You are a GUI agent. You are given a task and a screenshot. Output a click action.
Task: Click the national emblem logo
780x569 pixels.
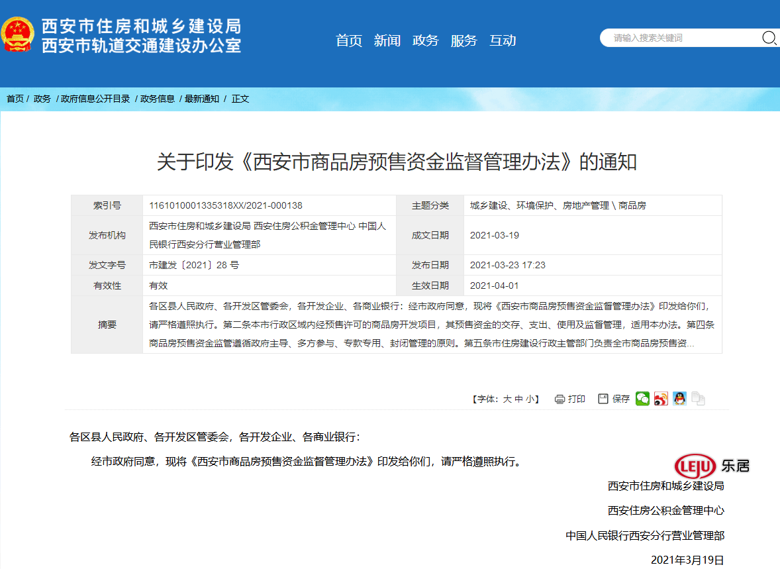pos(17,35)
